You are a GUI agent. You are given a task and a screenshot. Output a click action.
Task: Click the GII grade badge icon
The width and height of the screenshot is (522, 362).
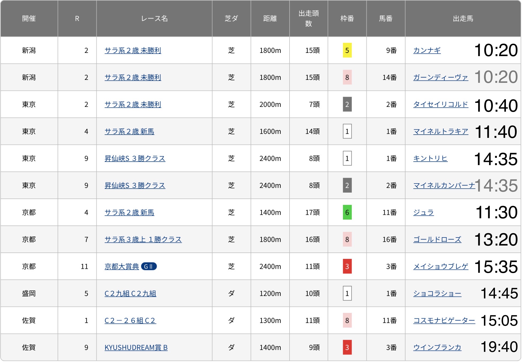148,266
